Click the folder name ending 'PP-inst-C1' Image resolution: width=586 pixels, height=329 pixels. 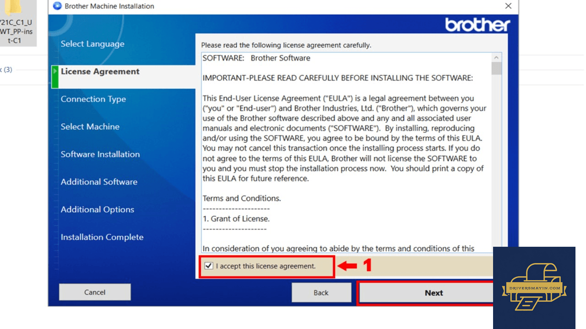pyautogui.click(x=16, y=31)
